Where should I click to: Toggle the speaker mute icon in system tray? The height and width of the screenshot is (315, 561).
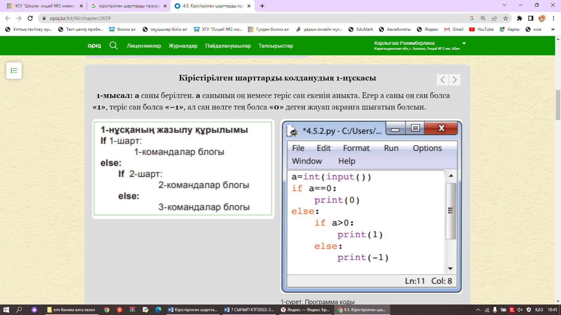coord(520,310)
